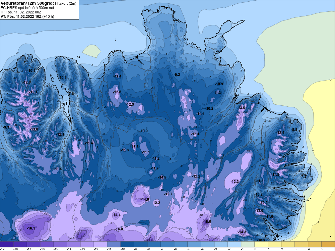The image size is (335, 251).
Task: Click the temperature label -12.0
Action: [x=27, y=83]
